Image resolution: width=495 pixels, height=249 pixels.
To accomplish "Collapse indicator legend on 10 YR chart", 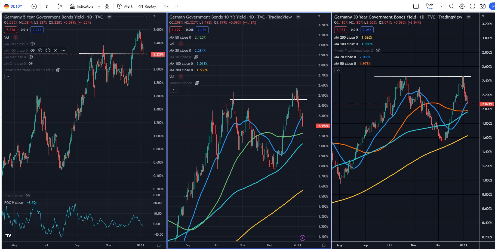I will pos(173,90).
